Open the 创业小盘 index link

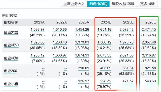tap(11, 84)
